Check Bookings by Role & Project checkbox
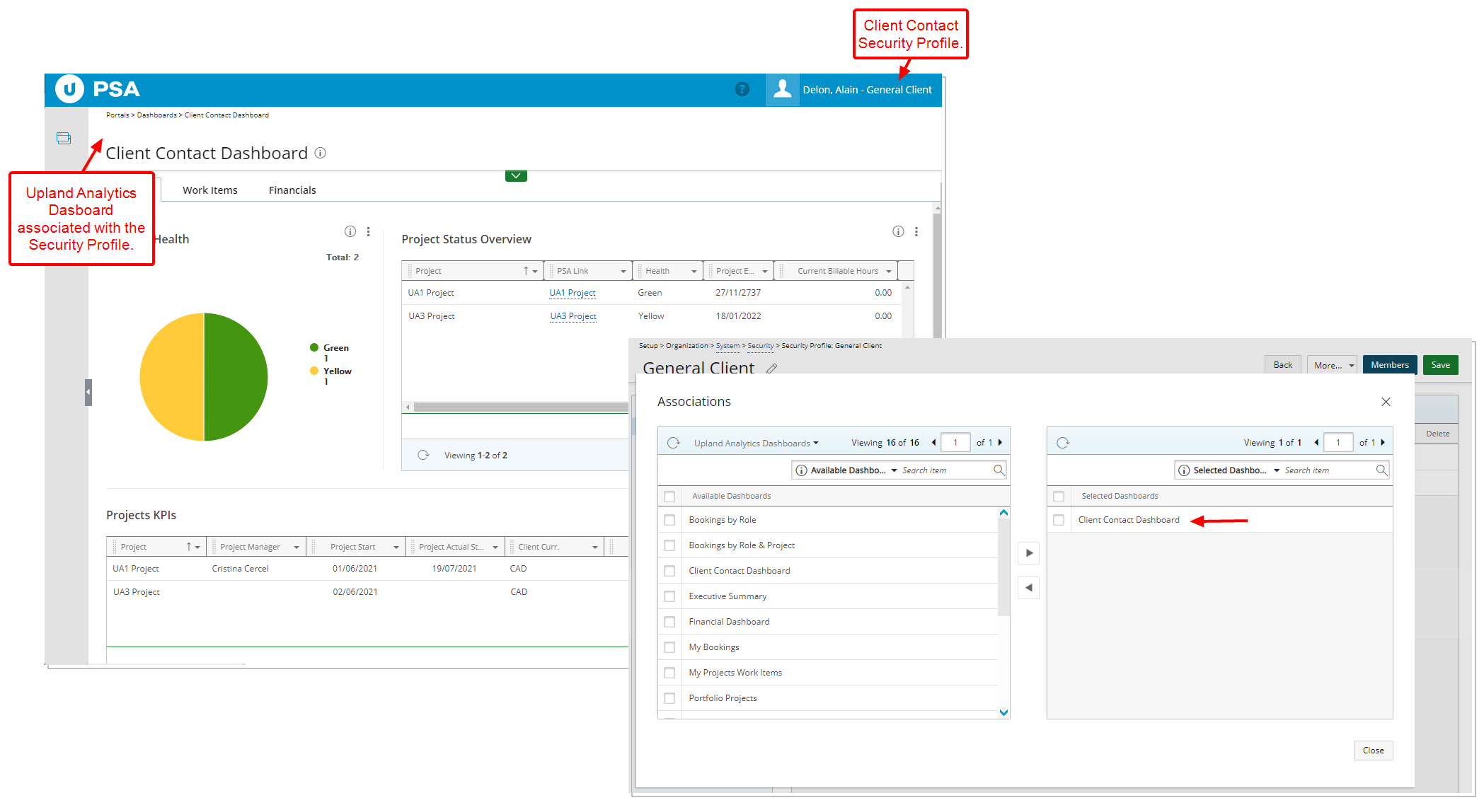The width and height of the screenshot is (1484, 805). [x=669, y=545]
